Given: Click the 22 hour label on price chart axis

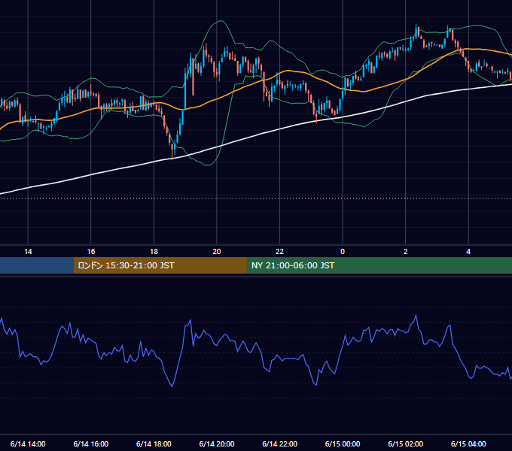Looking at the screenshot, I should coord(279,252).
